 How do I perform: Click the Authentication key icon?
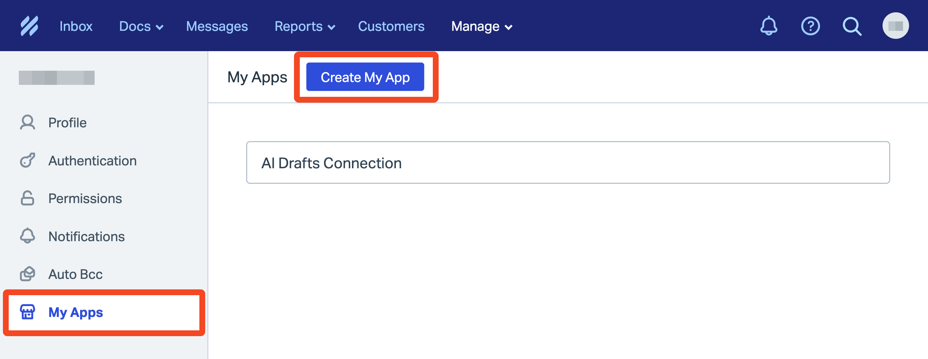(x=28, y=161)
